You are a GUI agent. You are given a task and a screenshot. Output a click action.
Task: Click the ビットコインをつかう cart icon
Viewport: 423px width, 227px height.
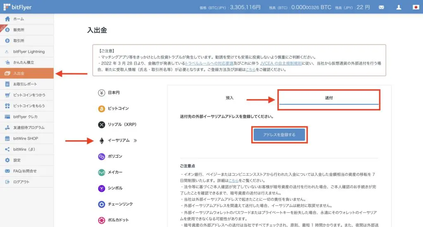click(7, 95)
